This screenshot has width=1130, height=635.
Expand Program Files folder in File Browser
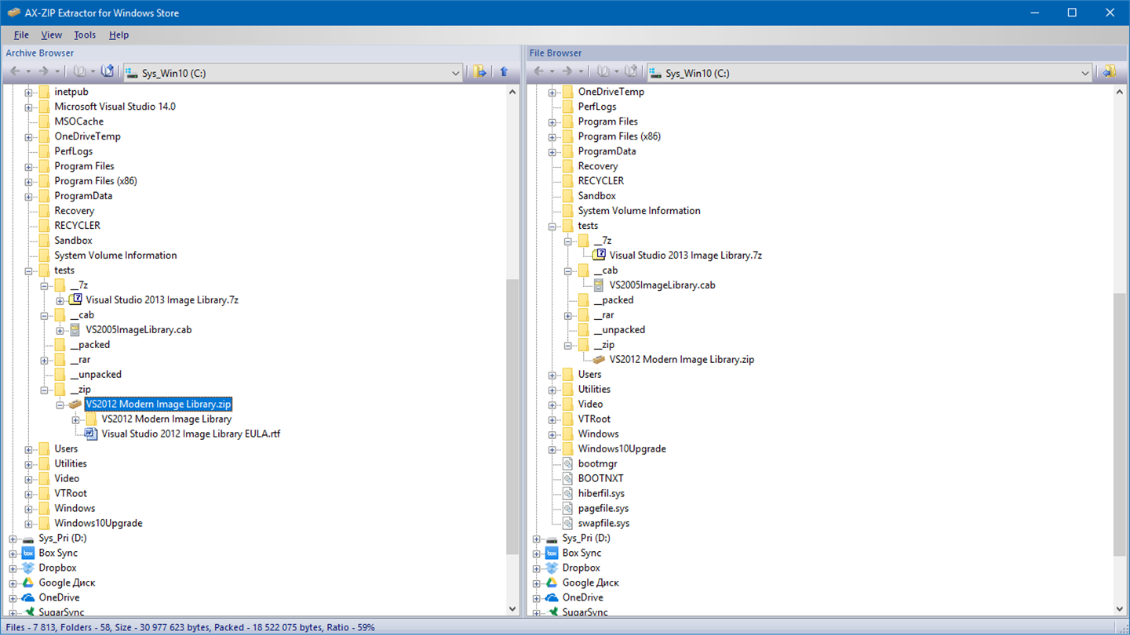point(552,122)
